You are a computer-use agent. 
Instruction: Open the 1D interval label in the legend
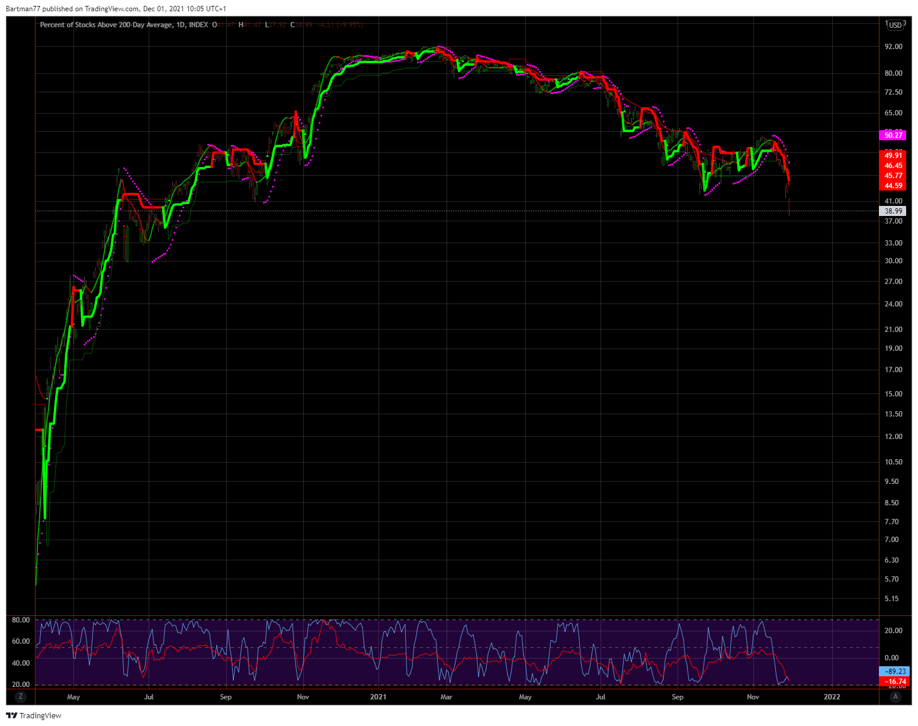coord(181,25)
